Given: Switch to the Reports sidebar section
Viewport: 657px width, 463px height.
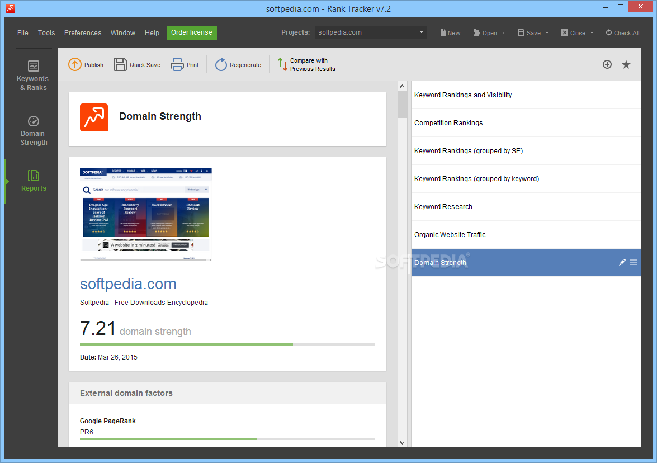Looking at the screenshot, I should coord(34,181).
